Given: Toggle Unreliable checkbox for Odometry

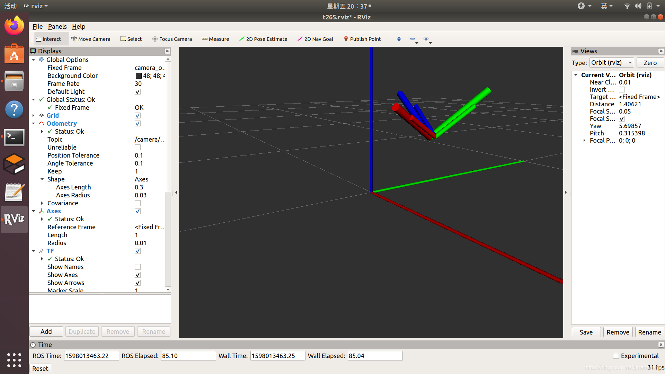Looking at the screenshot, I should 137,147.
